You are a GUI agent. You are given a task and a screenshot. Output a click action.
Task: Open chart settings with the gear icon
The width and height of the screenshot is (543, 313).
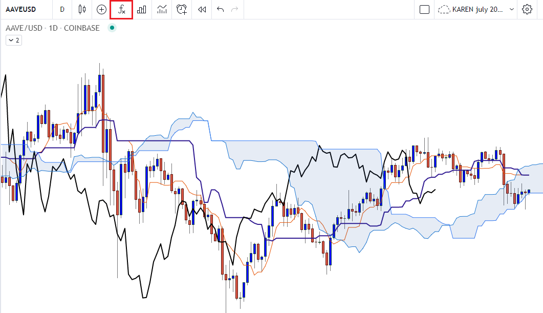click(x=528, y=9)
